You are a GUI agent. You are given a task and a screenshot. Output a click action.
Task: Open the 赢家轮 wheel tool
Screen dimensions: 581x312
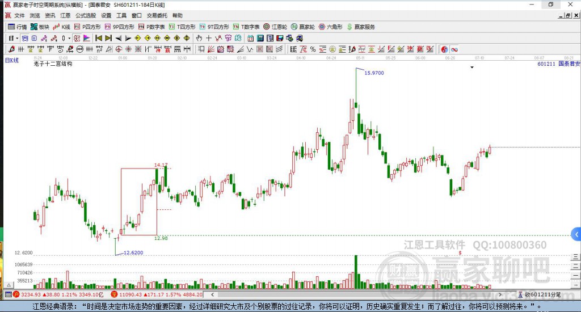pyautogui.click(x=303, y=27)
